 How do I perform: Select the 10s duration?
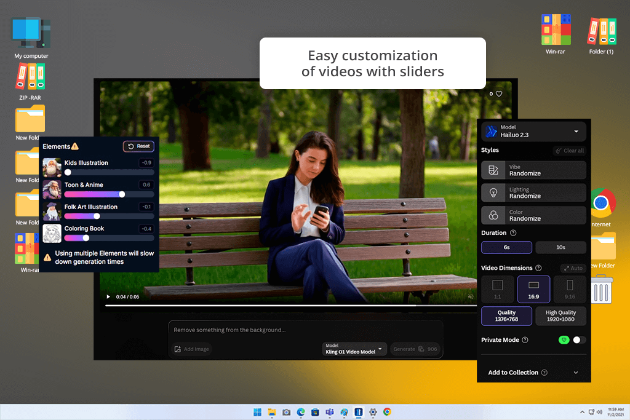(561, 247)
